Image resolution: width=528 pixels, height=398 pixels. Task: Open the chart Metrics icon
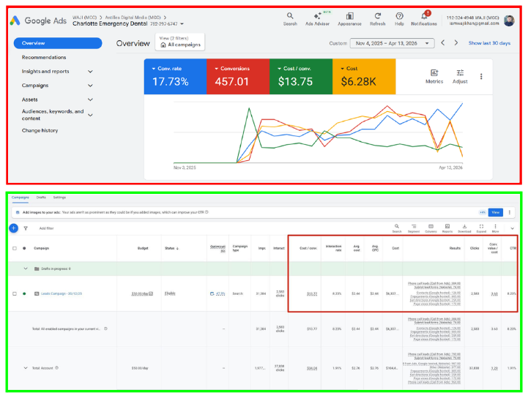(x=434, y=72)
